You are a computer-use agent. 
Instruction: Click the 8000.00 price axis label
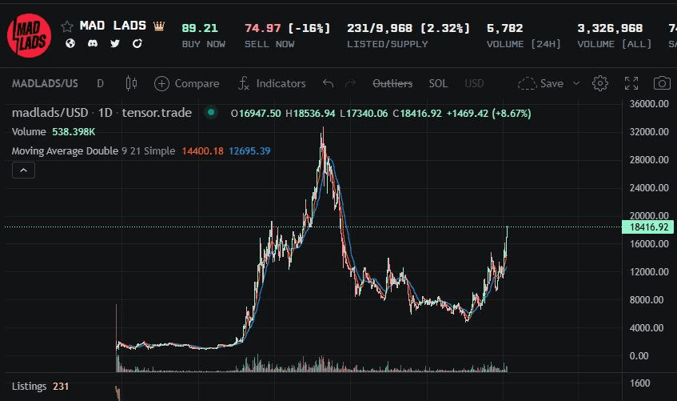(647, 300)
